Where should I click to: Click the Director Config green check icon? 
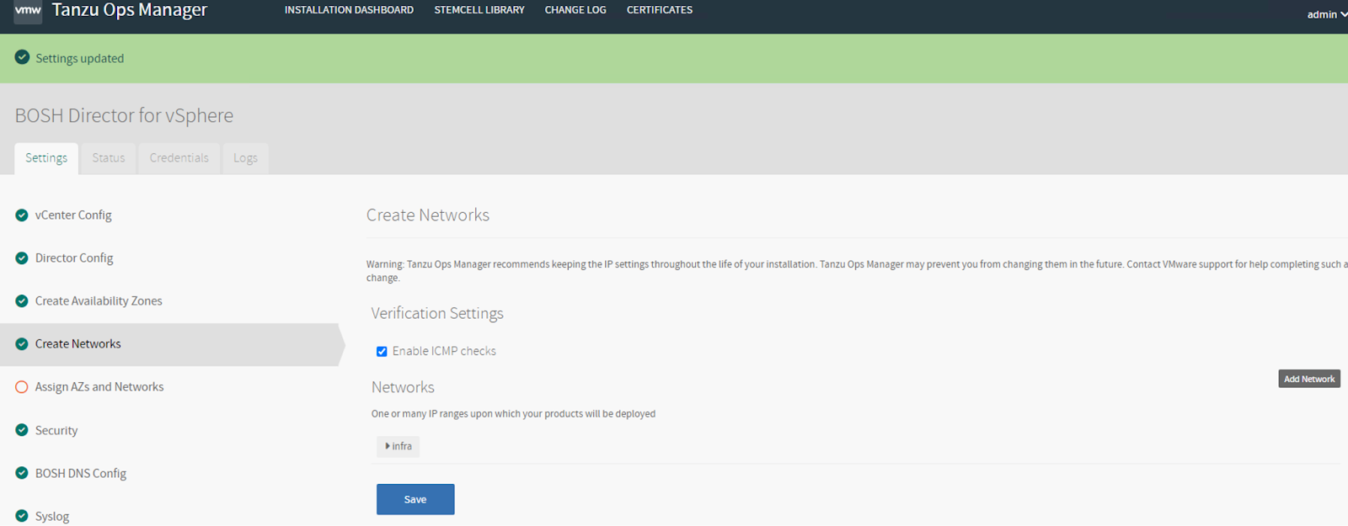[x=22, y=258]
